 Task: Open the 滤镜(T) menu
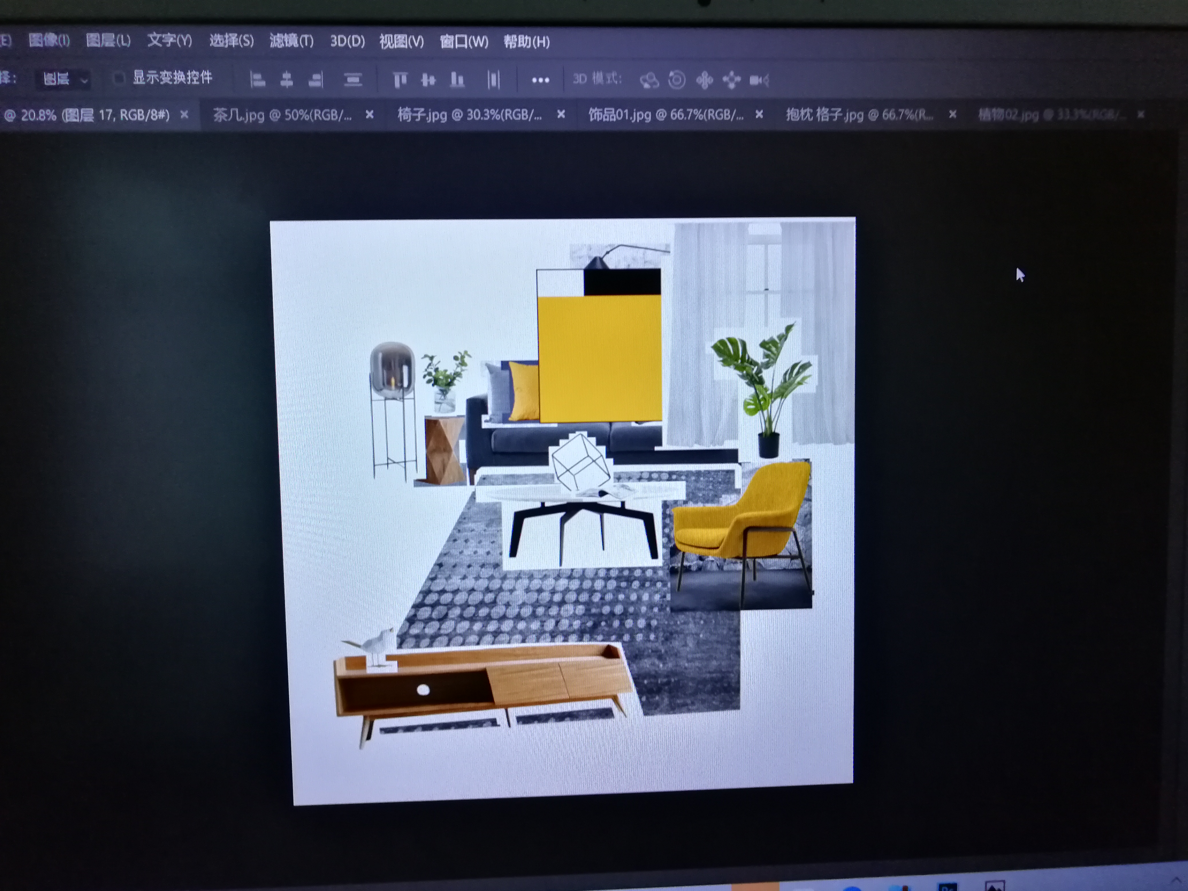point(292,41)
